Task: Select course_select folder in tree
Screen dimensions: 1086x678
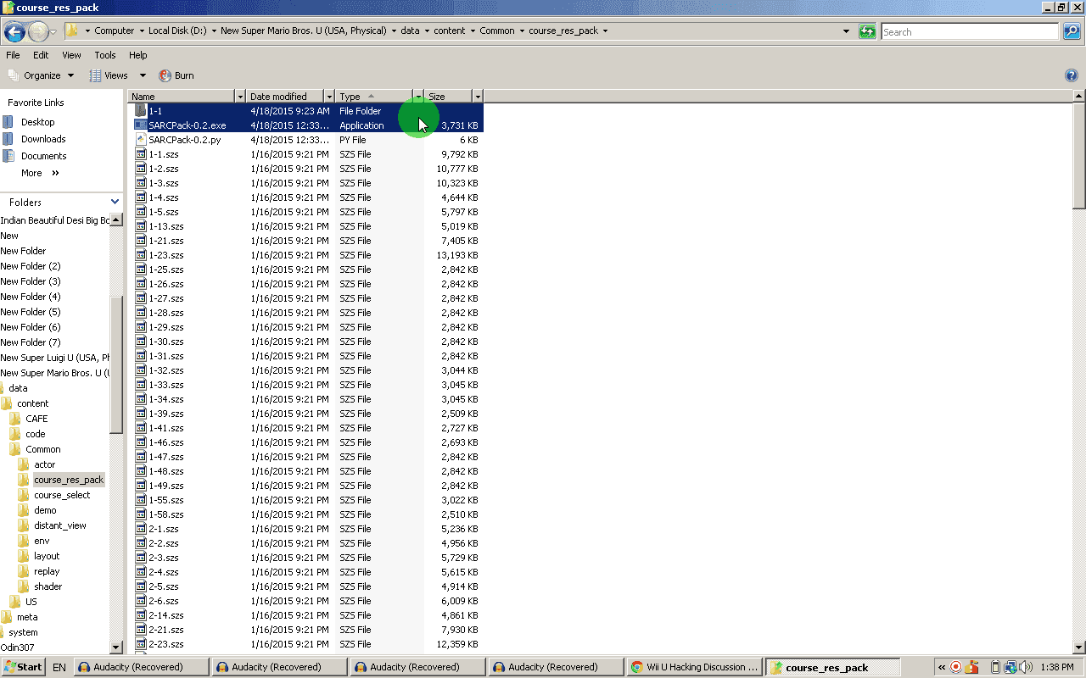Action: click(x=62, y=495)
